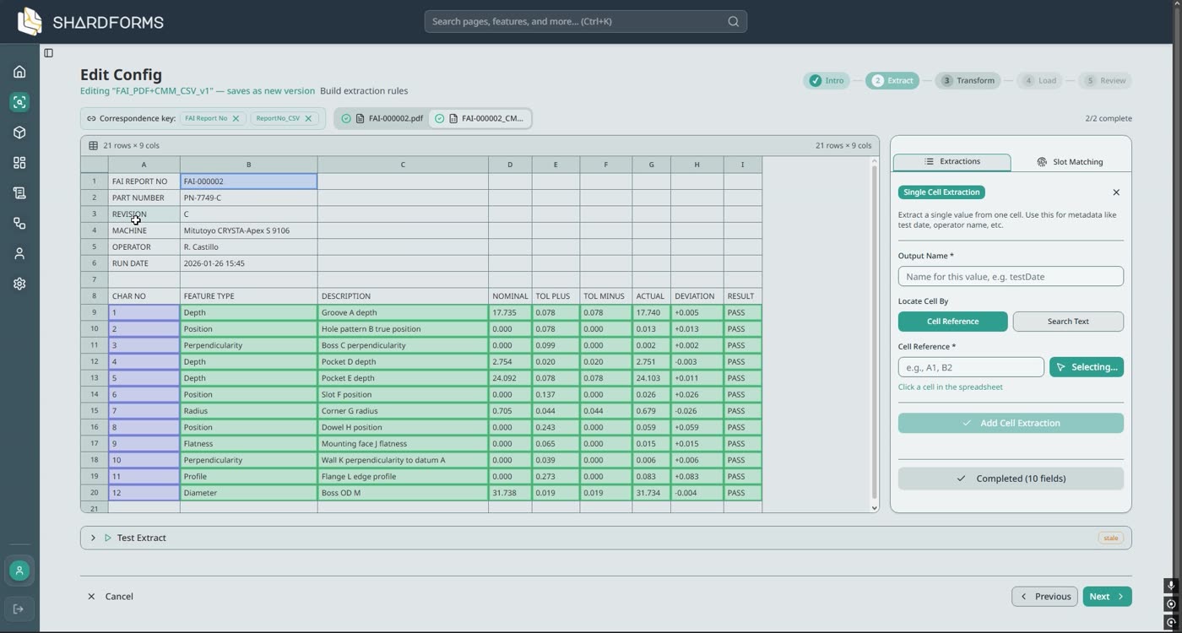This screenshot has width=1182, height=633.
Task: Click the ShardForms logo
Action: tap(91, 22)
